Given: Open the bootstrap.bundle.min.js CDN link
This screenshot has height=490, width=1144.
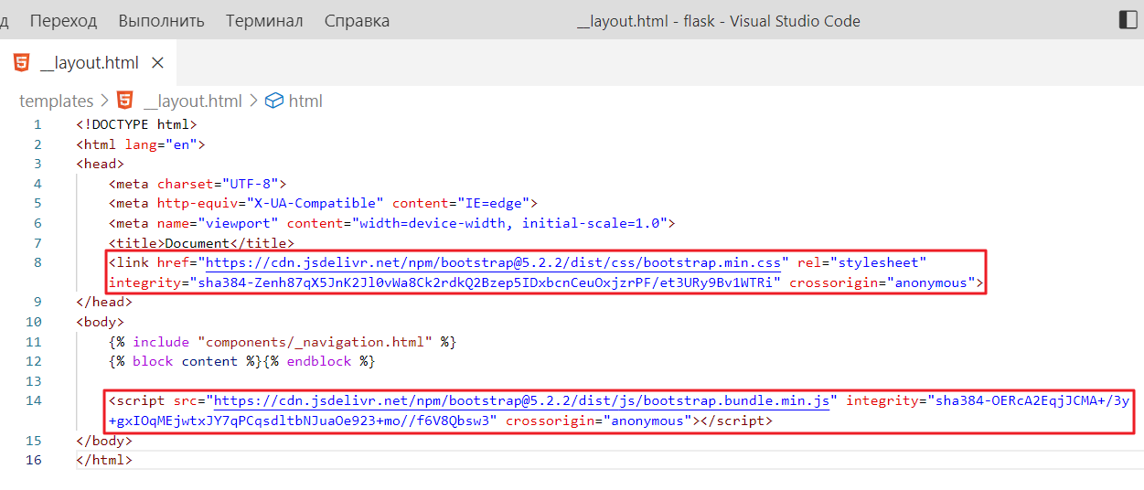Looking at the screenshot, I should (521, 400).
